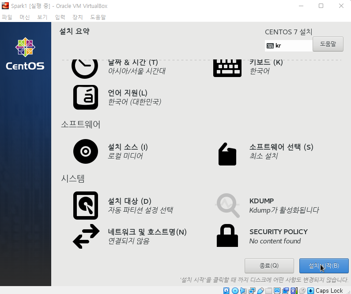Click the 도움말 help button in installer
This screenshot has width=351, height=294.
pyautogui.click(x=328, y=44)
